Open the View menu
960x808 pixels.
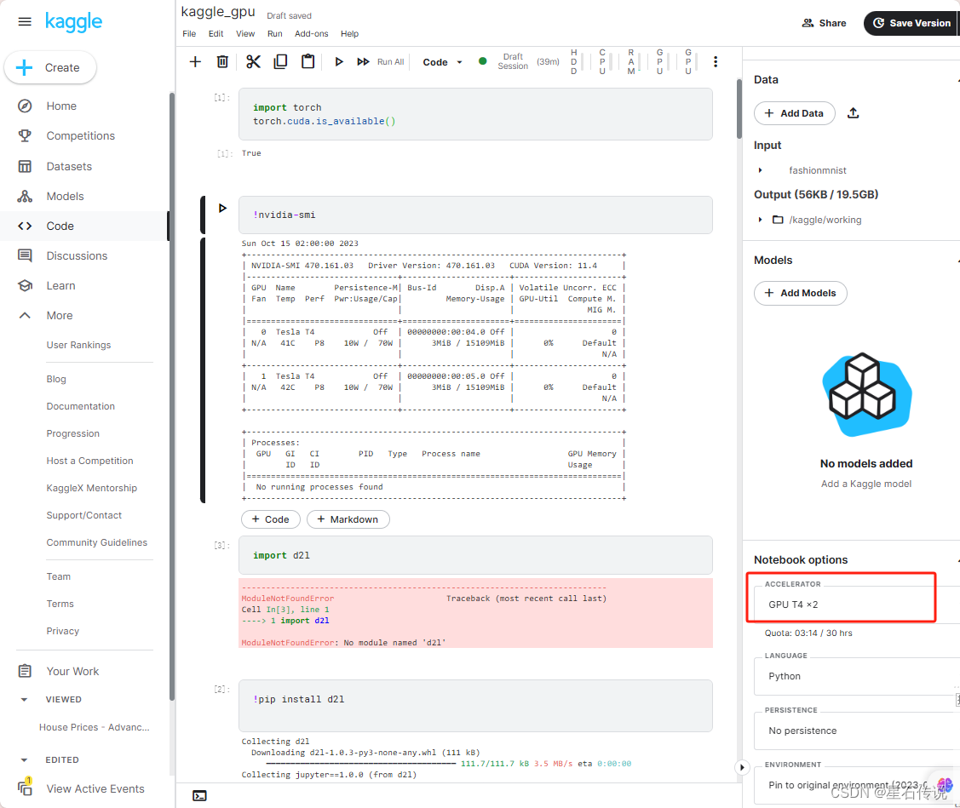coord(245,34)
